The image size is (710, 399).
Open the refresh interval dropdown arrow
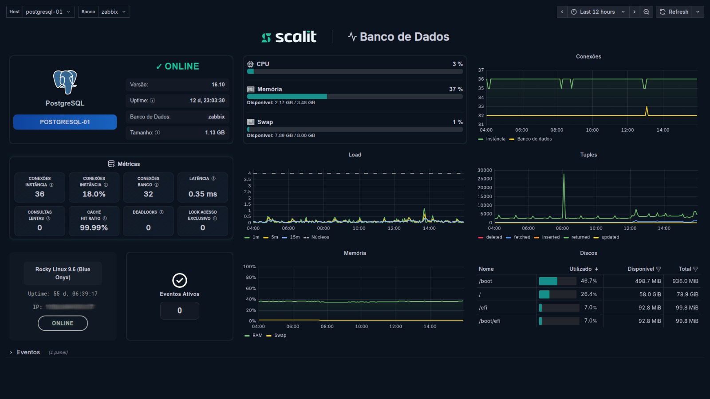[698, 12]
